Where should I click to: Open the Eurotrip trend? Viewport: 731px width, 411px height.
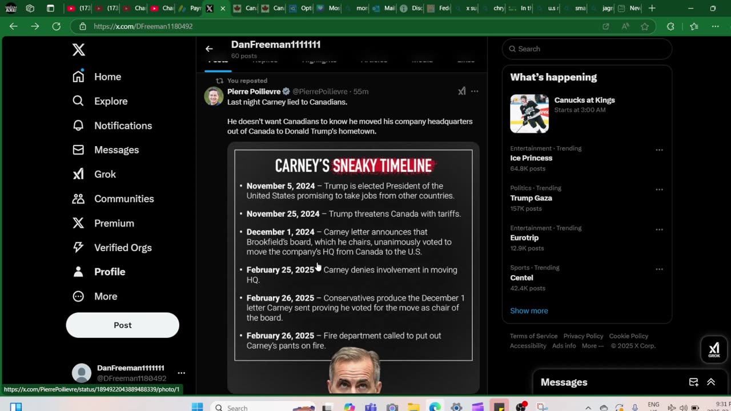(524, 238)
